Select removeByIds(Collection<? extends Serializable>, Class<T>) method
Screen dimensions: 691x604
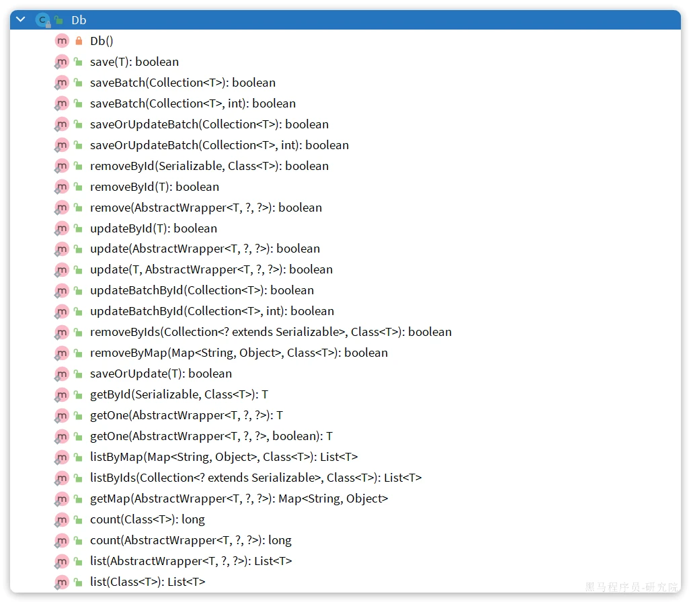tap(271, 332)
